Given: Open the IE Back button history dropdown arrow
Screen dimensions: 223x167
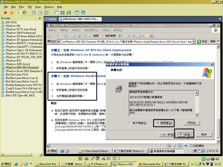Looking at the screenshot, I should point(62,36).
